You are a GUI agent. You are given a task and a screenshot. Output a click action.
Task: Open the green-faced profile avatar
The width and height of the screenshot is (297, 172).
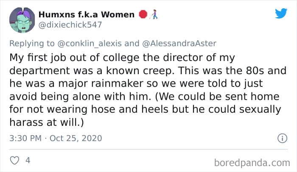pos(21,20)
